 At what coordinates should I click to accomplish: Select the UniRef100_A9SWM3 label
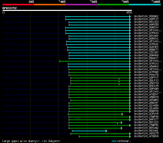[146, 100]
